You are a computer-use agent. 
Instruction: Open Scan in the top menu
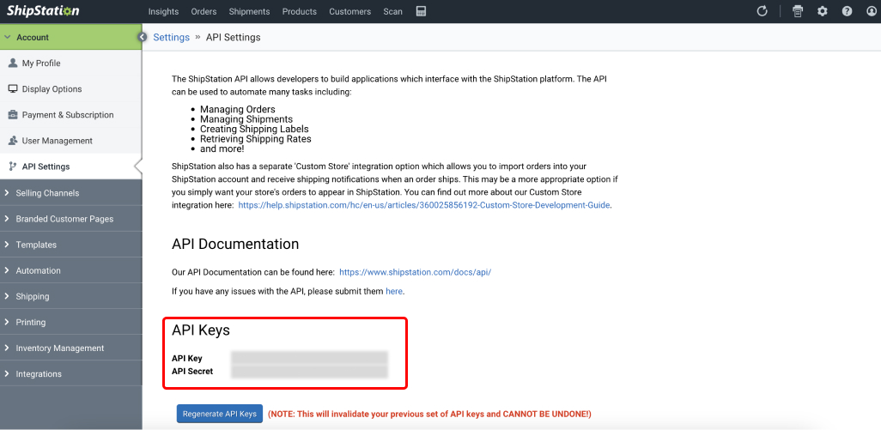(392, 11)
